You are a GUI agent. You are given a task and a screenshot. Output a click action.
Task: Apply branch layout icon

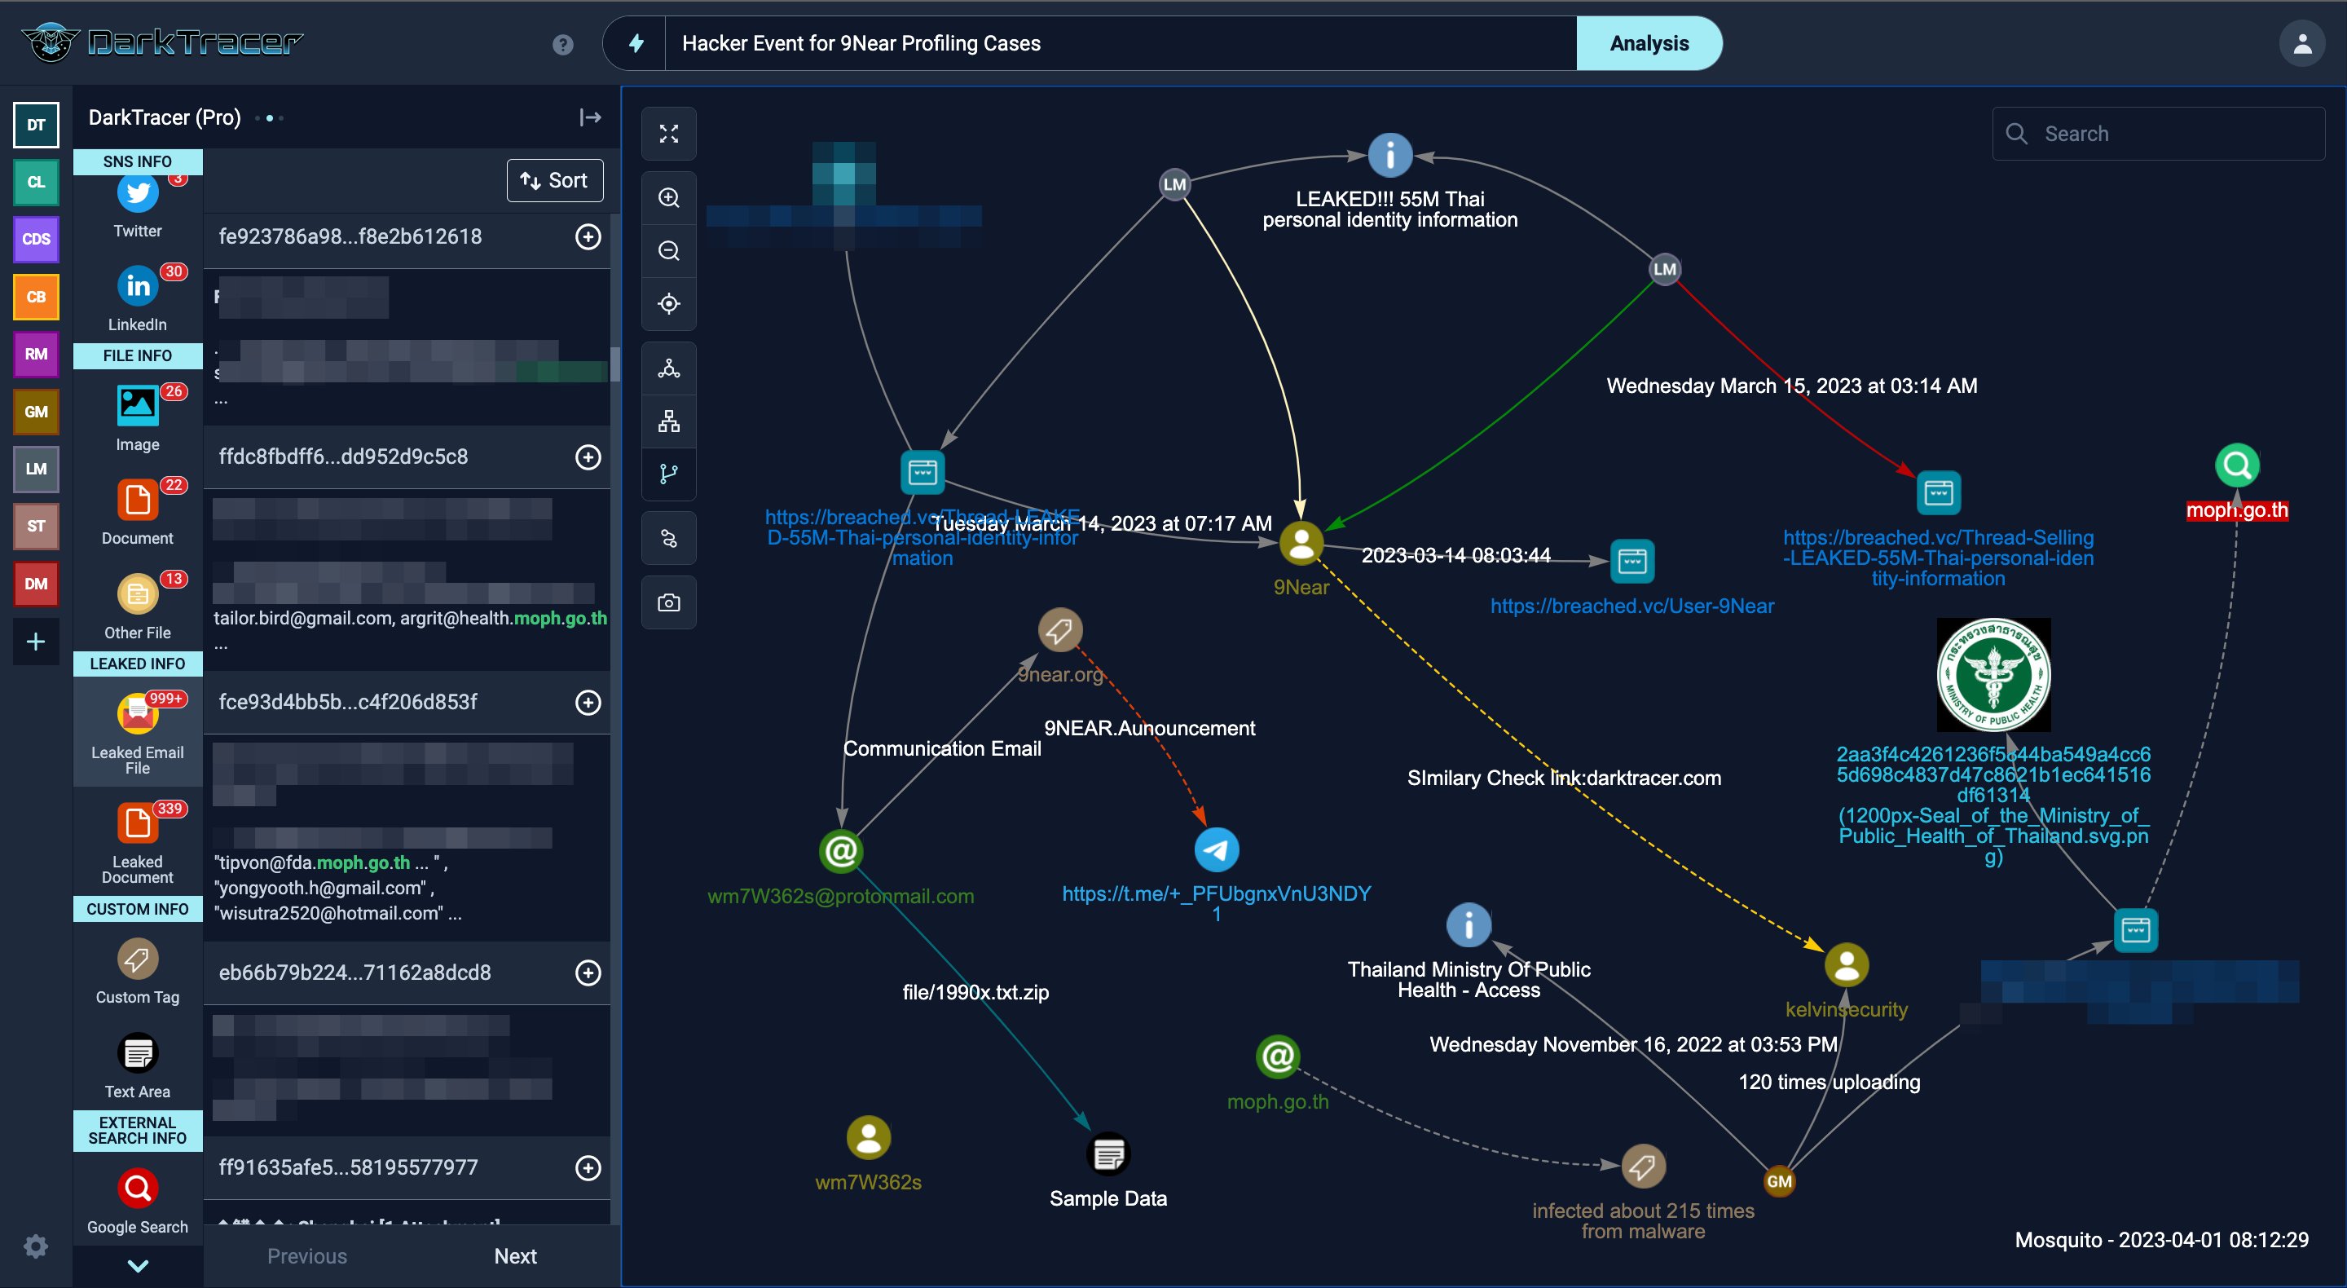click(669, 474)
